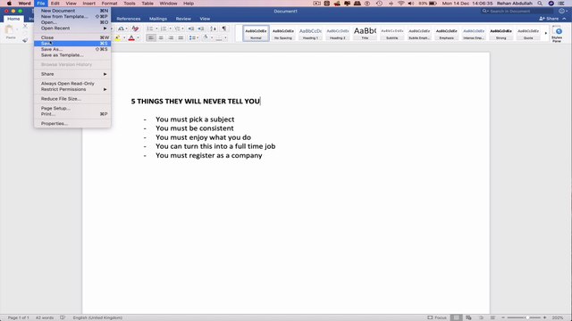Screen dimensions: 572x321
Task: Select Print... in the File menu
Action: click(x=72, y=114)
